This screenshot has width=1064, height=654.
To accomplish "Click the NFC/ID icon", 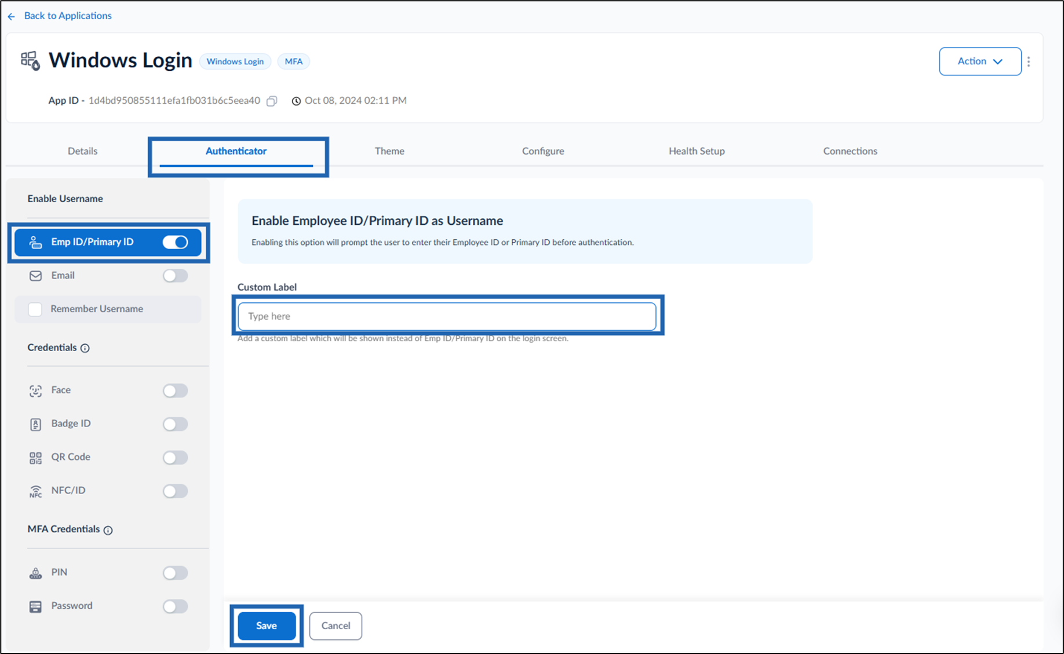I will [x=35, y=491].
